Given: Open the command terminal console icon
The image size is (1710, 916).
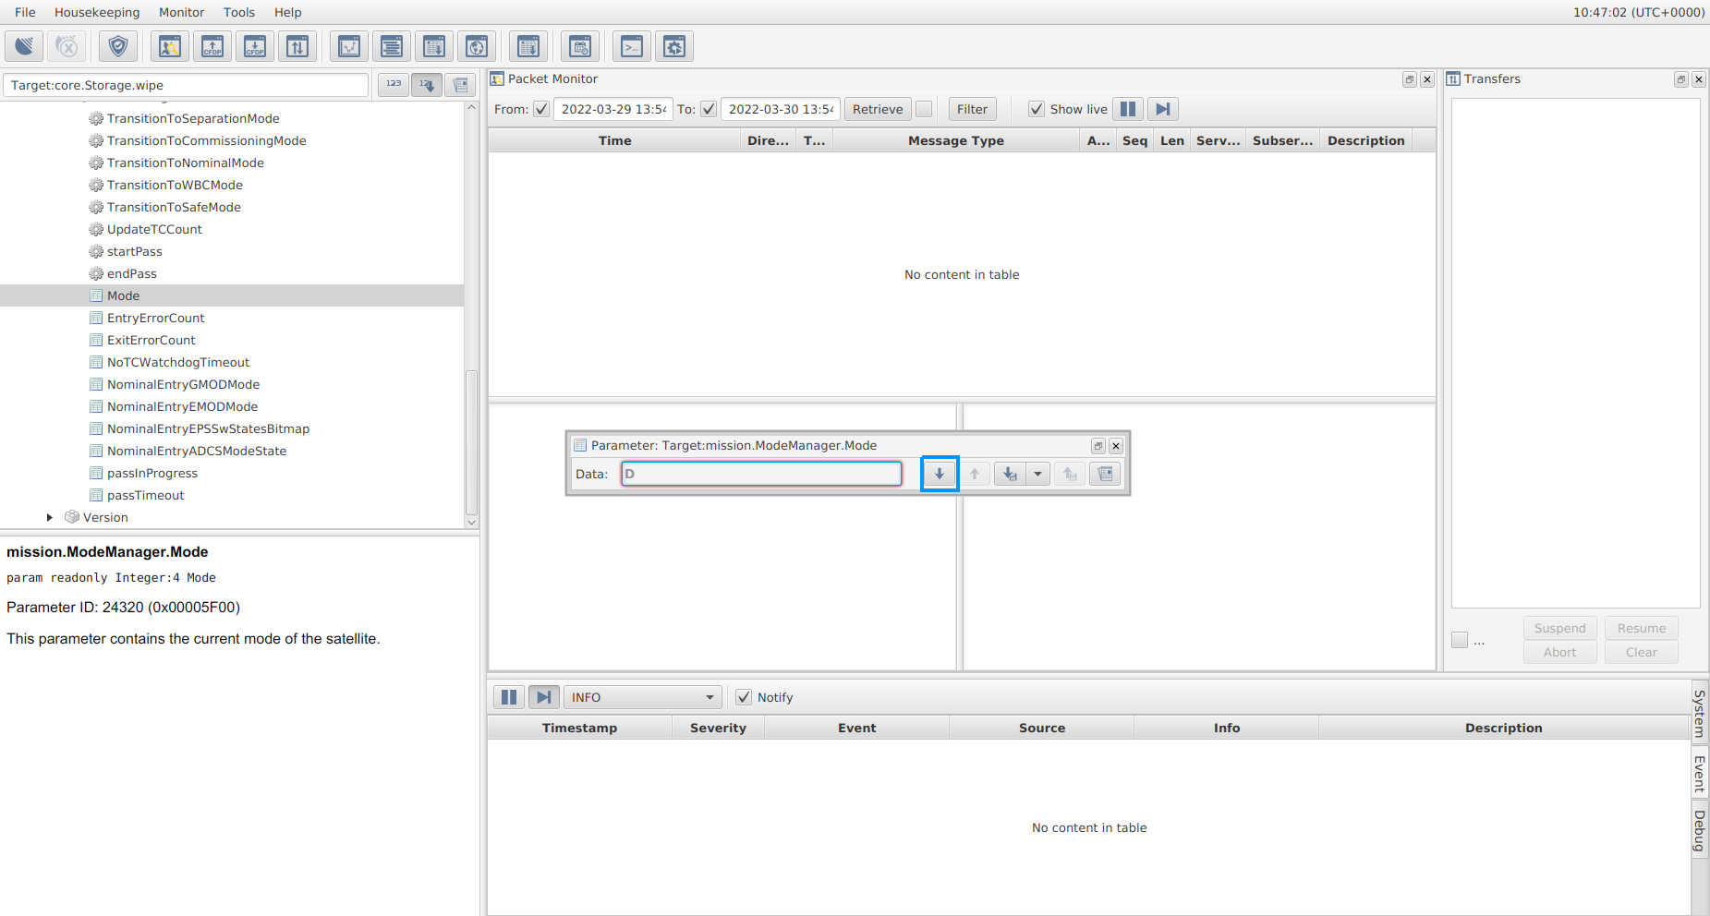Looking at the screenshot, I should pyautogui.click(x=632, y=46).
